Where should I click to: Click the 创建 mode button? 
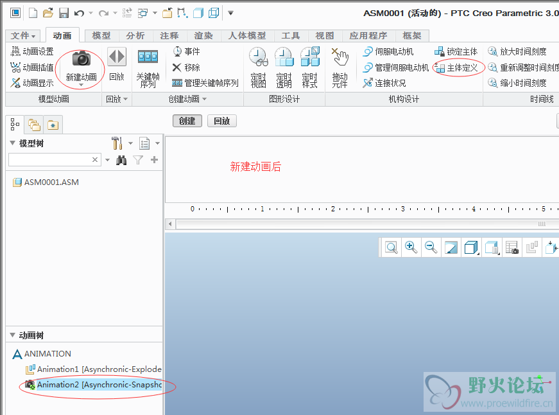(187, 121)
